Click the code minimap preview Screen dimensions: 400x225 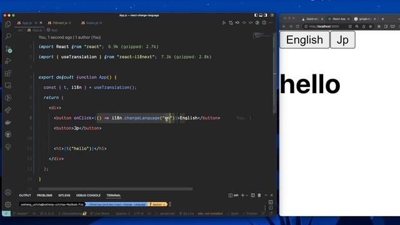pyautogui.click(x=262, y=35)
